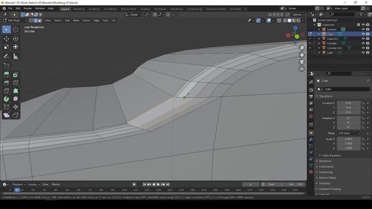Switch to face select mode
The width and height of the screenshot is (372, 209).
(x=40, y=21)
